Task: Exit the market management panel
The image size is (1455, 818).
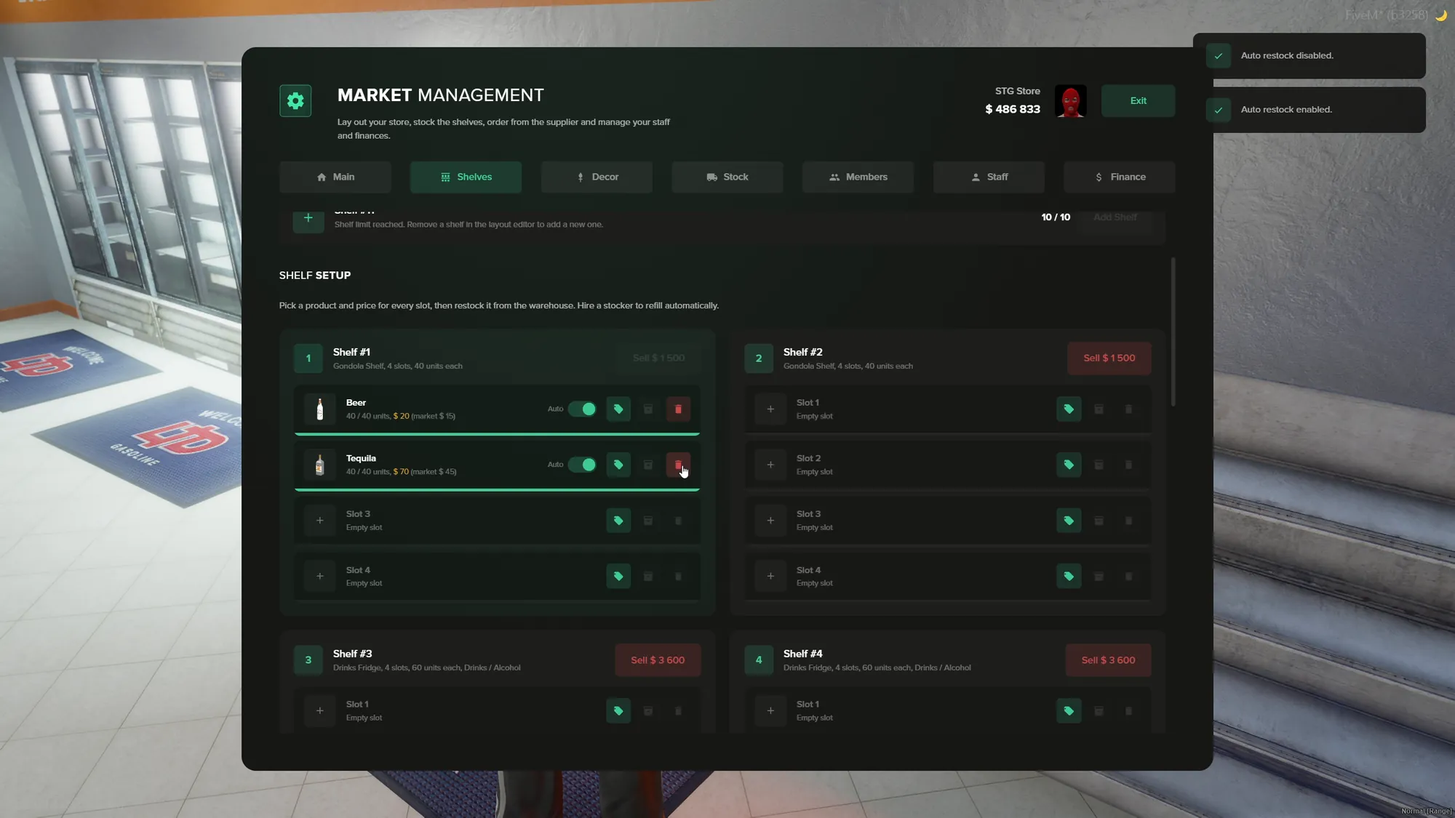Action: (1138, 100)
